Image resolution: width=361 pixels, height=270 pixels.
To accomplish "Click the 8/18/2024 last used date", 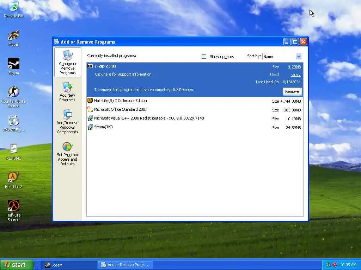I will click(x=292, y=82).
